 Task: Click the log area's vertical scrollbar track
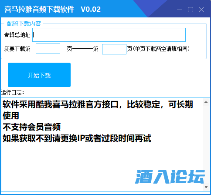pos(206,145)
